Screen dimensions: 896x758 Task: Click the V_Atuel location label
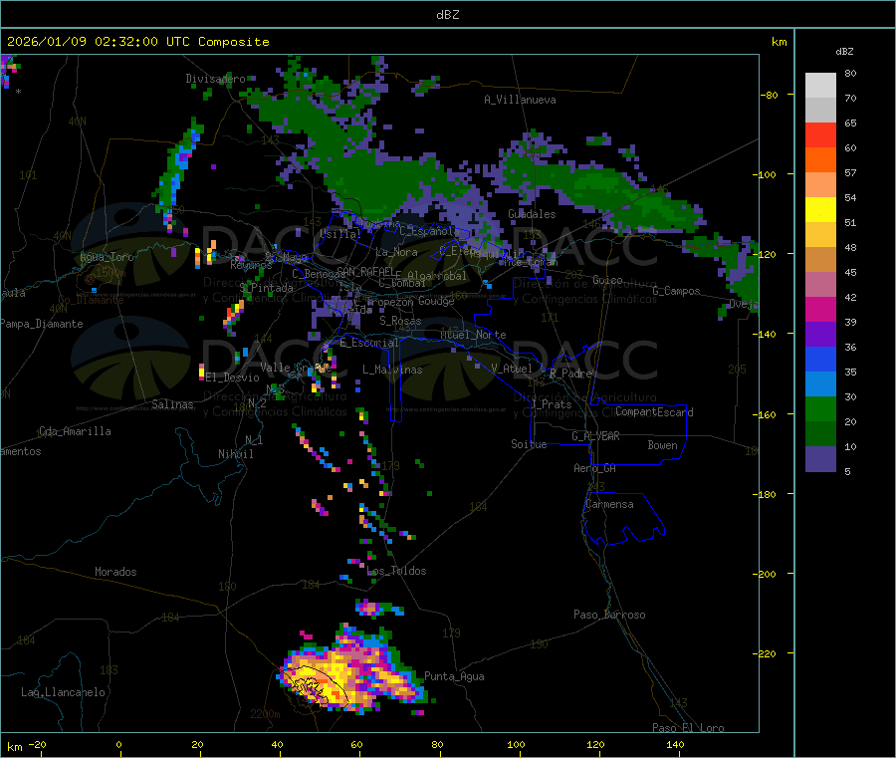coord(512,369)
